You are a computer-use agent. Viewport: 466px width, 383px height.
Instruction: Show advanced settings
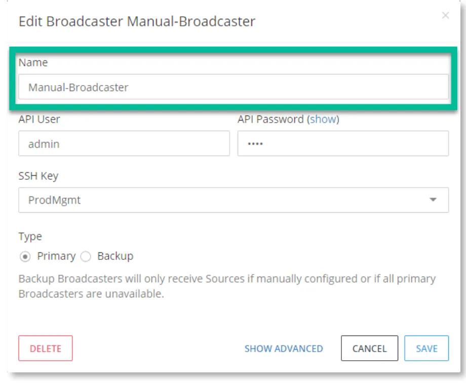(284, 349)
